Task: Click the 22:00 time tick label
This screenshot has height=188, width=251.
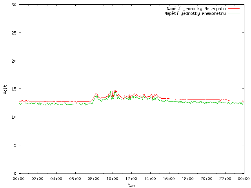Action: click(225, 179)
